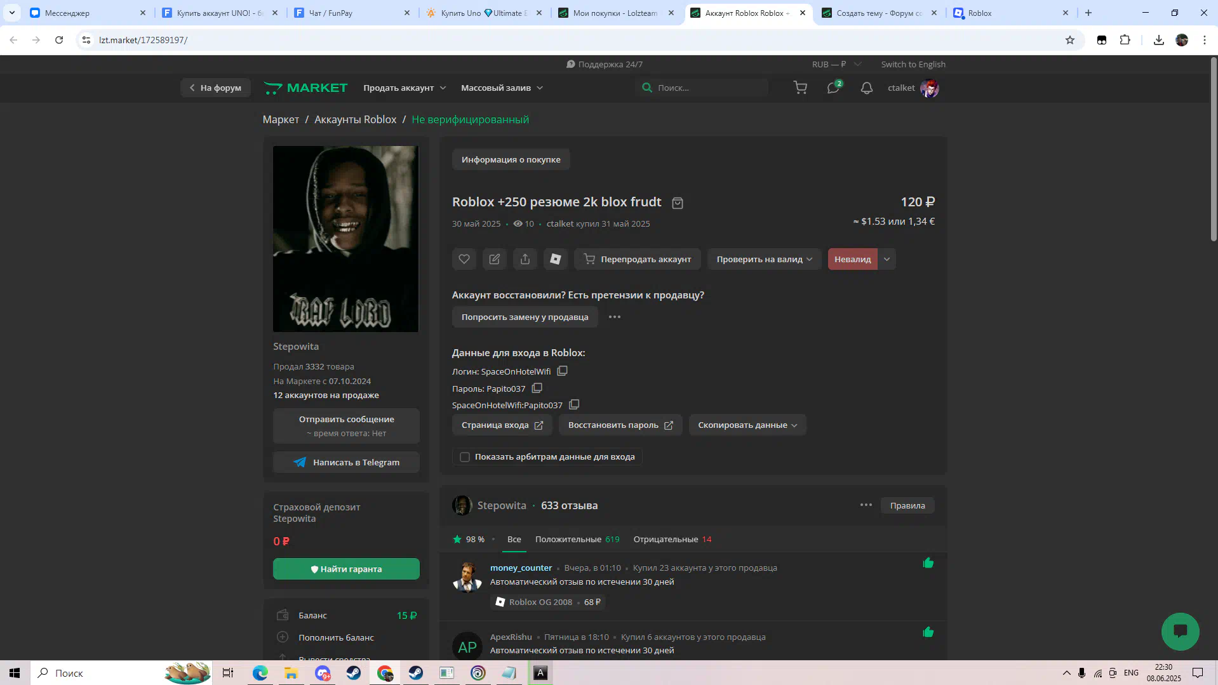Click the Roblox logo icon button
The height and width of the screenshot is (685, 1218).
pyautogui.click(x=556, y=259)
